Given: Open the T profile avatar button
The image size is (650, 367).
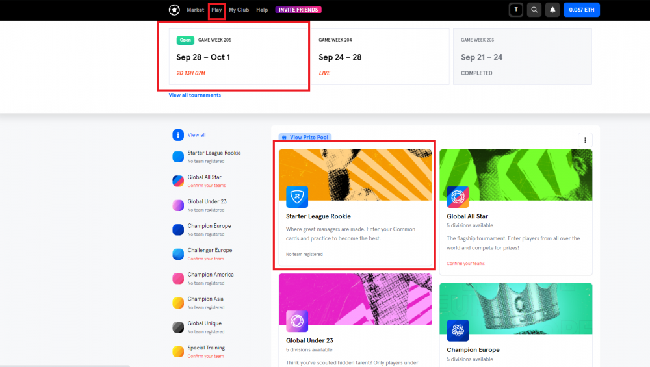Looking at the screenshot, I should tap(515, 10).
